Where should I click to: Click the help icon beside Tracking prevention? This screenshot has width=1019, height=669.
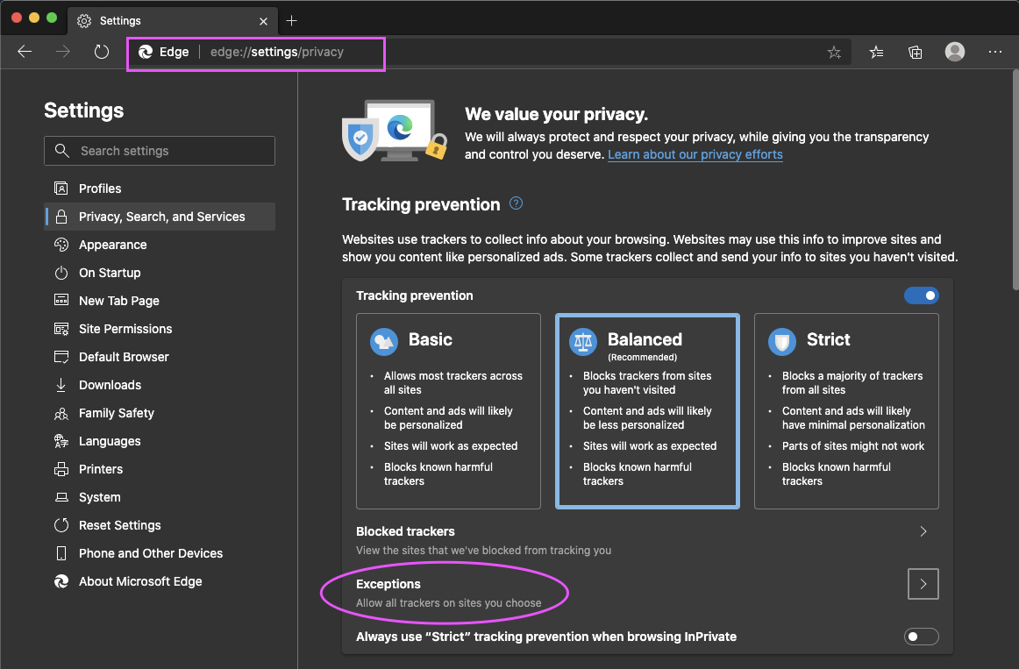point(516,203)
